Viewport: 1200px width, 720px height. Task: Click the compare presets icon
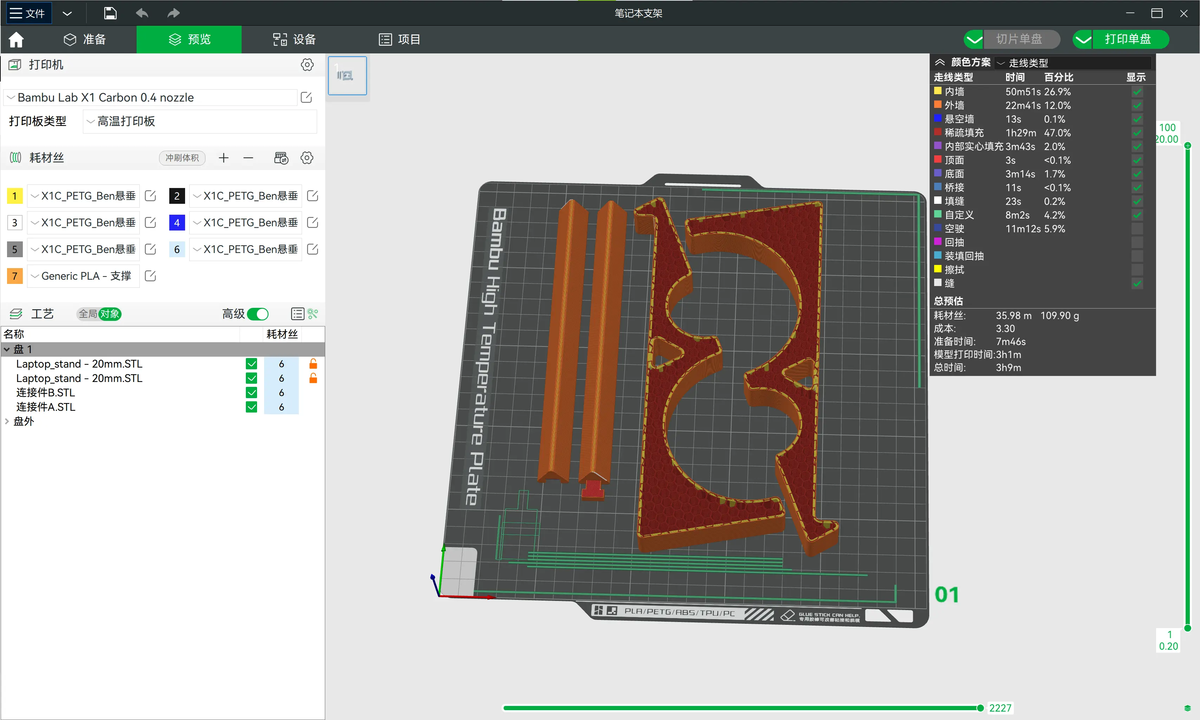313,314
